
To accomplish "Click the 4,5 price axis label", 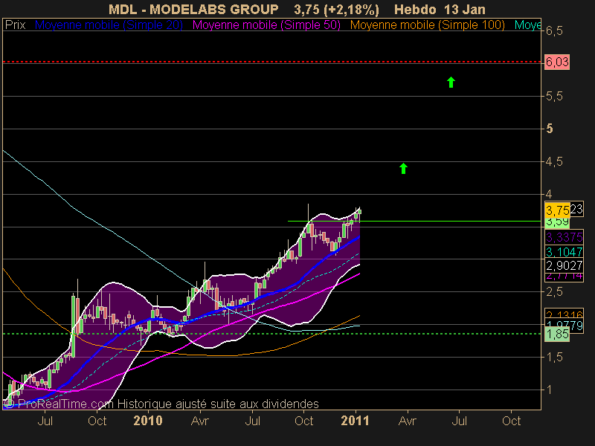I will (554, 162).
